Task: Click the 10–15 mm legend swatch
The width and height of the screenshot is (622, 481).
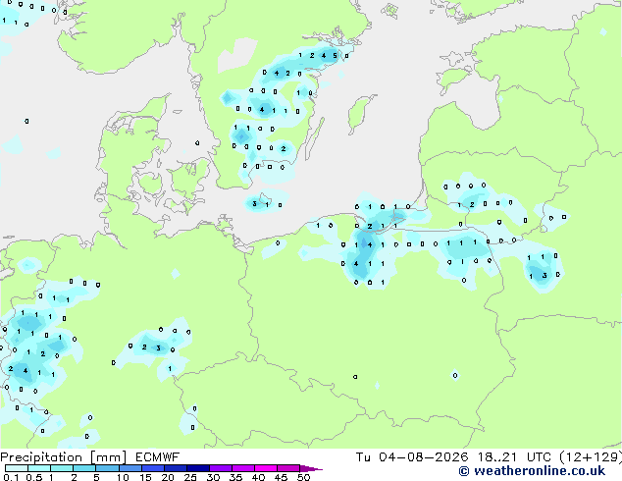Action: [130, 468]
